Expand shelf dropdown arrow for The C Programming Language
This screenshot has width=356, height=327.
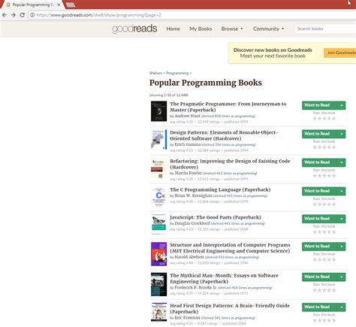click(x=342, y=191)
